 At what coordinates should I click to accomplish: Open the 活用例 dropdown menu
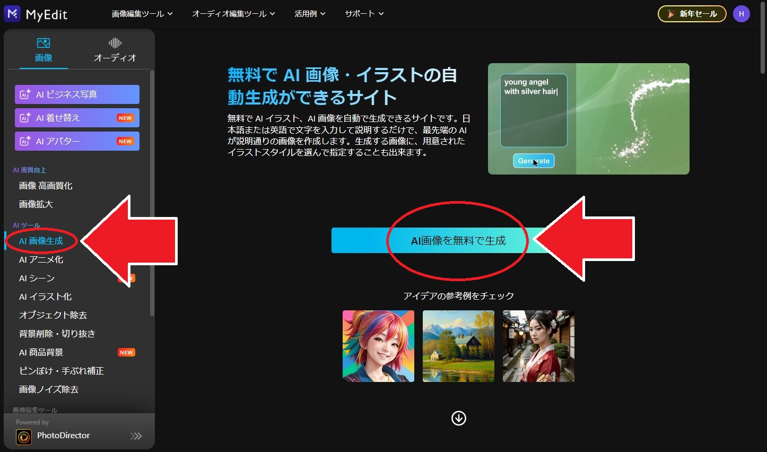(310, 14)
